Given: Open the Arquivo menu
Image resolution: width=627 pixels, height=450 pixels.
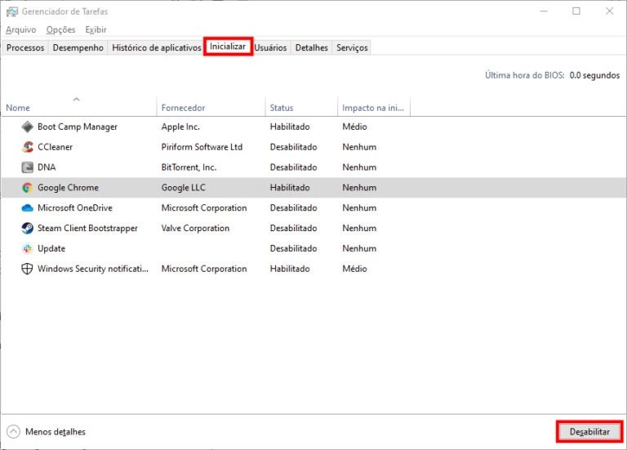Looking at the screenshot, I should coord(21,29).
